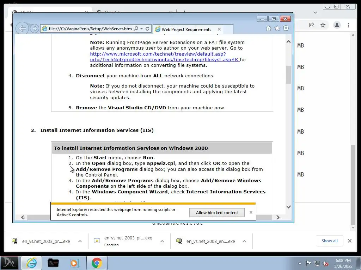Click Internet Explorer taskbar icon

(x=31, y=263)
